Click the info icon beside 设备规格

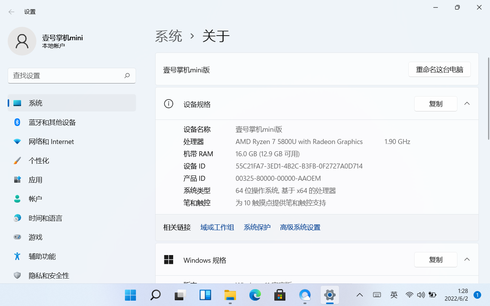click(x=169, y=104)
